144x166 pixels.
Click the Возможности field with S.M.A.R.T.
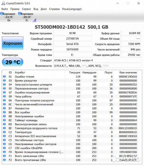pyautogui.click(x=97, y=66)
